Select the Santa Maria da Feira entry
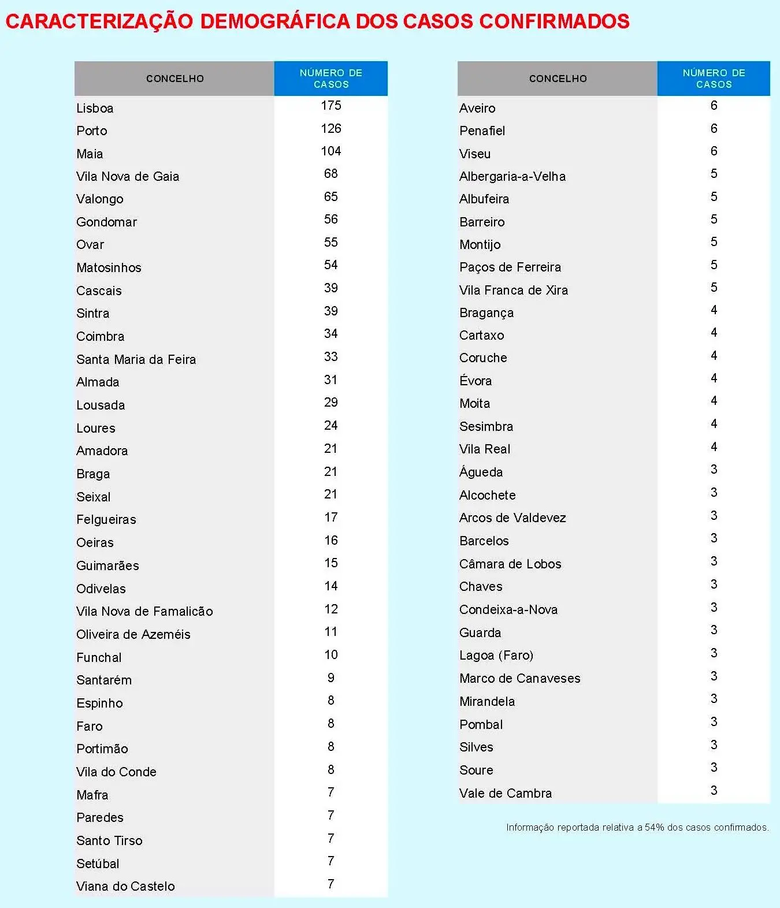This screenshot has height=908, width=780. [x=136, y=359]
